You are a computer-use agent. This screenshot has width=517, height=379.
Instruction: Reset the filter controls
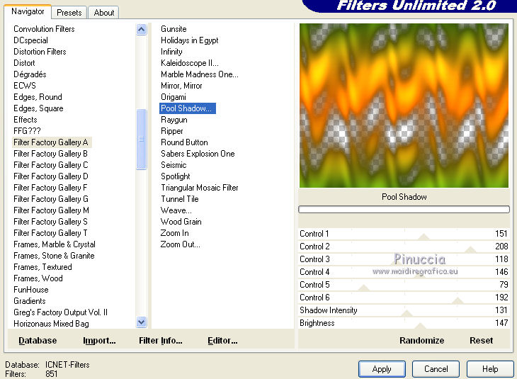[x=481, y=341]
